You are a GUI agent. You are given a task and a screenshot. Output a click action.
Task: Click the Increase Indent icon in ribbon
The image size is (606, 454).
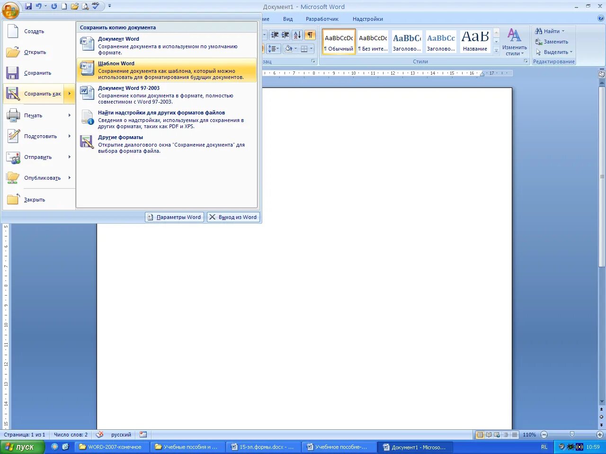285,35
